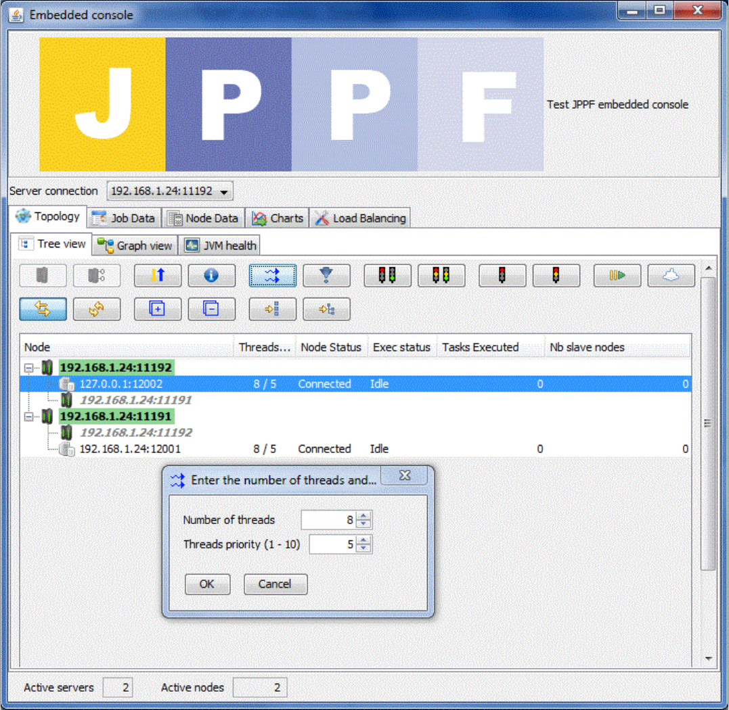Open the Job Data tab
This screenshot has height=710, width=729.
pyautogui.click(x=124, y=218)
